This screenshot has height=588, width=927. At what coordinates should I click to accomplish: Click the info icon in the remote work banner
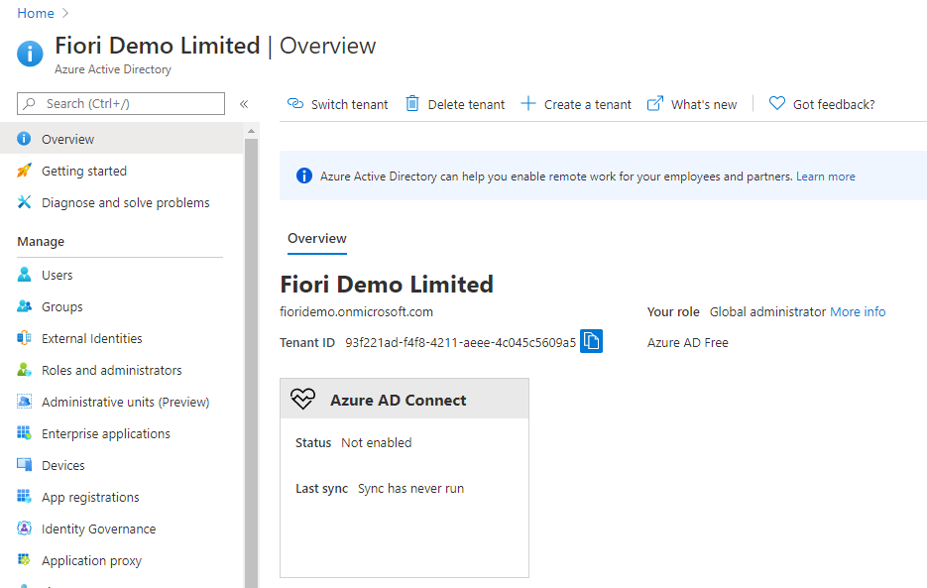click(303, 176)
